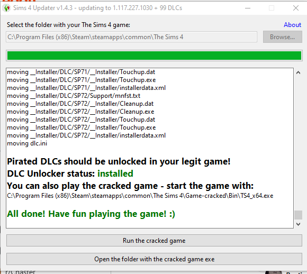Image resolution: width=307 pixels, height=274 pixels.
Task: Click the SP72 Touchup.dat log line
Action: [x=81, y=120]
